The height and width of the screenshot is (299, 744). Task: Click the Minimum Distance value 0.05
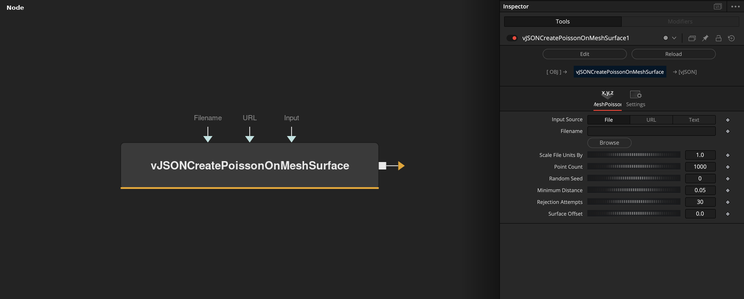click(700, 190)
